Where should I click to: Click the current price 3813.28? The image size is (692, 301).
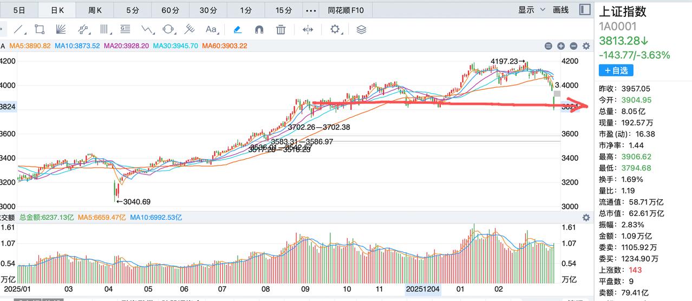pos(623,41)
